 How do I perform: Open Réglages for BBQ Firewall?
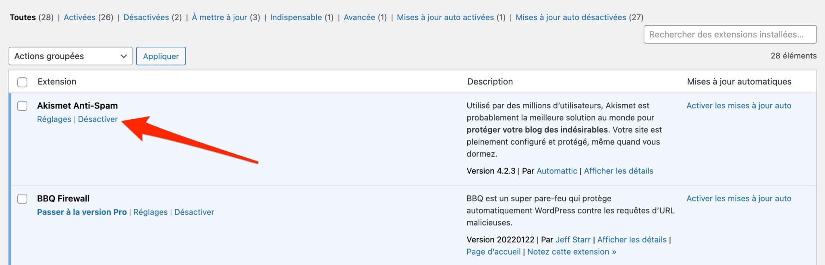click(x=150, y=212)
